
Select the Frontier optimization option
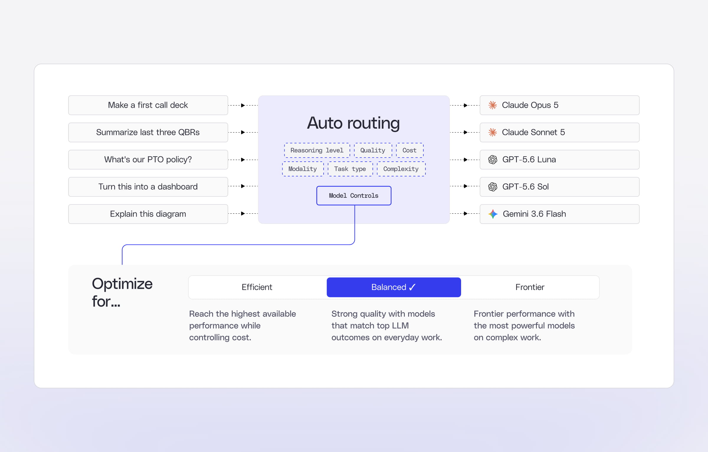530,287
